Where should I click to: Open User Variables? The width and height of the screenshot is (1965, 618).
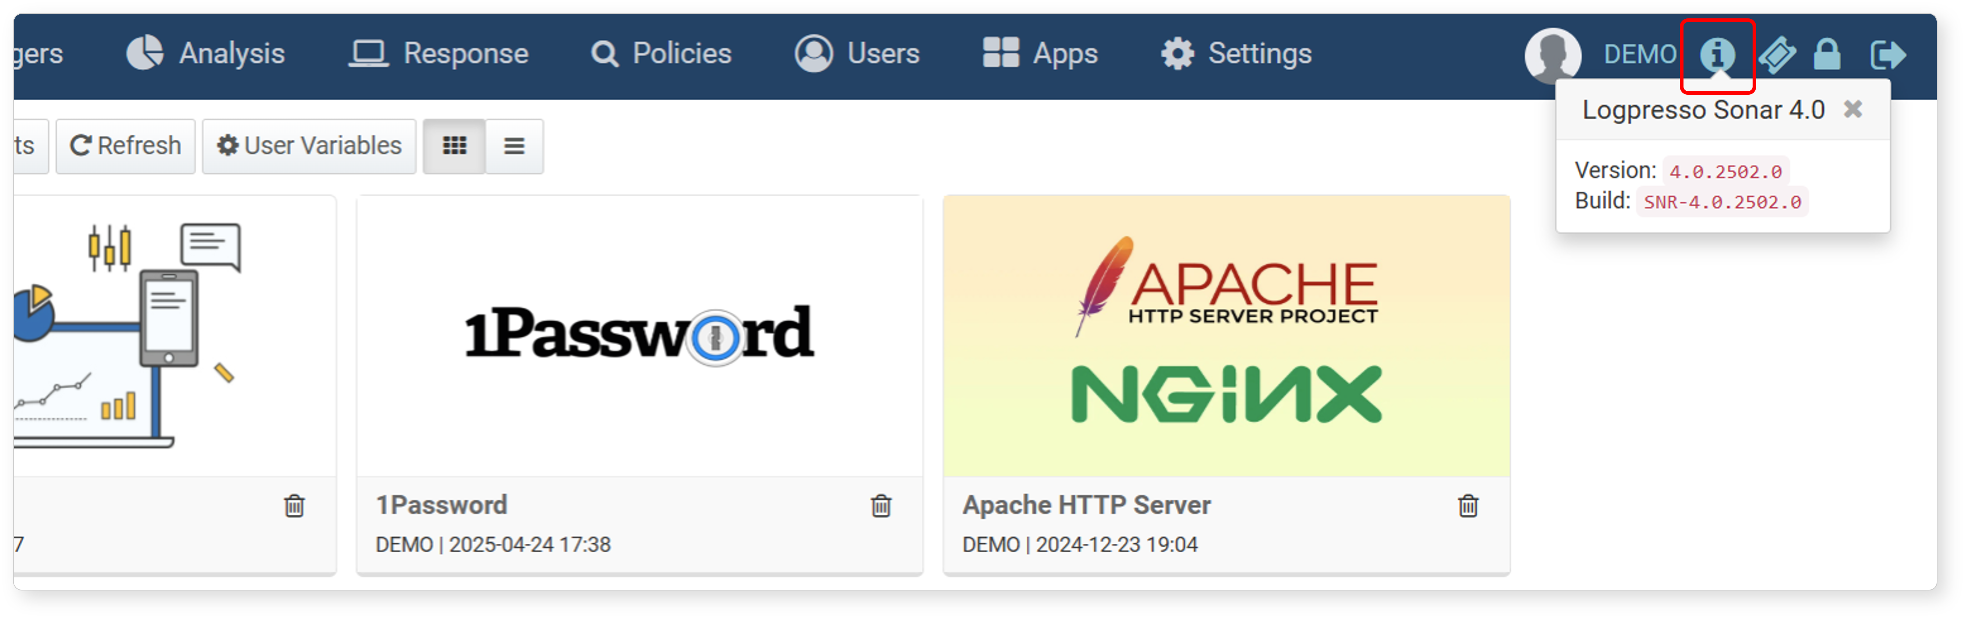[309, 146]
